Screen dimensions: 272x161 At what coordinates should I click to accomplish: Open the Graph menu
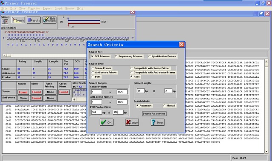59,8
